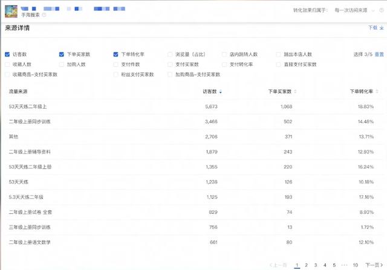Select the 53天天练 keyword row
387x270 pixels.
point(19,182)
